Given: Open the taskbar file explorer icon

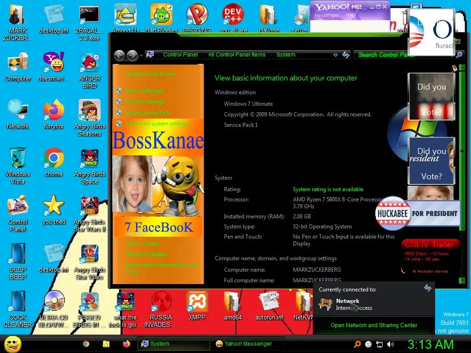Looking at the screenshot, I should [106, 344].
